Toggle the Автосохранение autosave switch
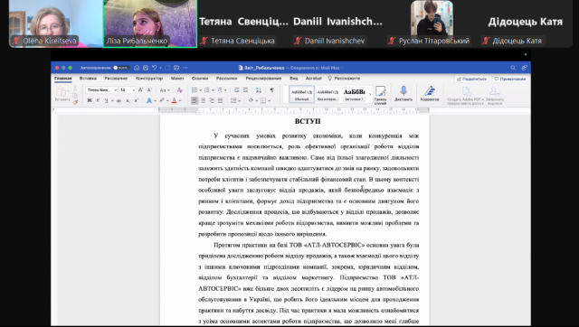 coord(121,68)
